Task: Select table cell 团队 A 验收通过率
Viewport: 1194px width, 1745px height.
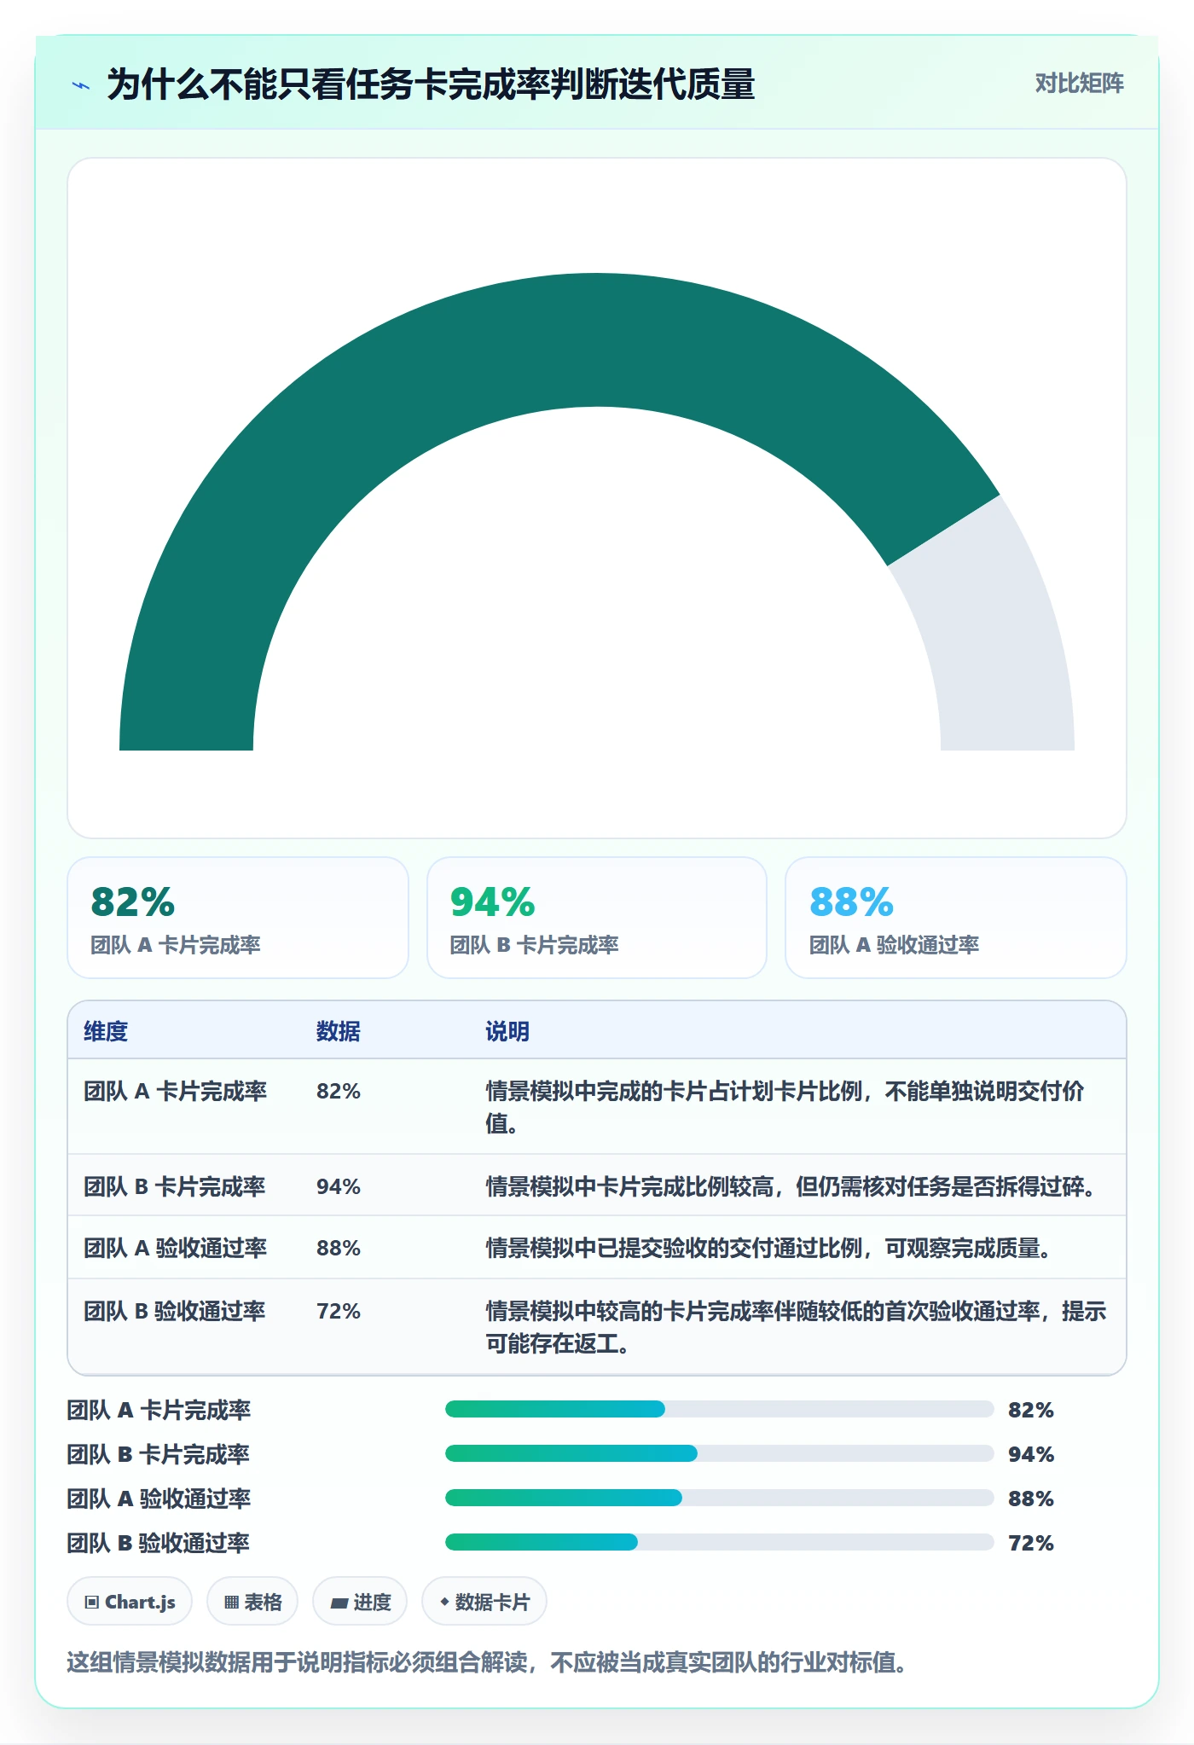Action: click(175, 1248)
